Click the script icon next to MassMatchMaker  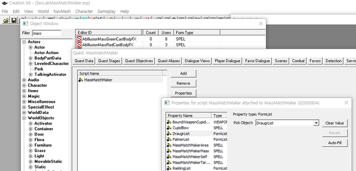pyautogui.click(x=81, y=80)
